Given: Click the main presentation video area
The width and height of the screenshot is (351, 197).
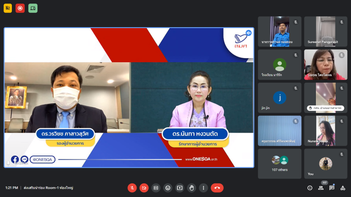Looking at the screenshot, I should [x=129, y=98].
